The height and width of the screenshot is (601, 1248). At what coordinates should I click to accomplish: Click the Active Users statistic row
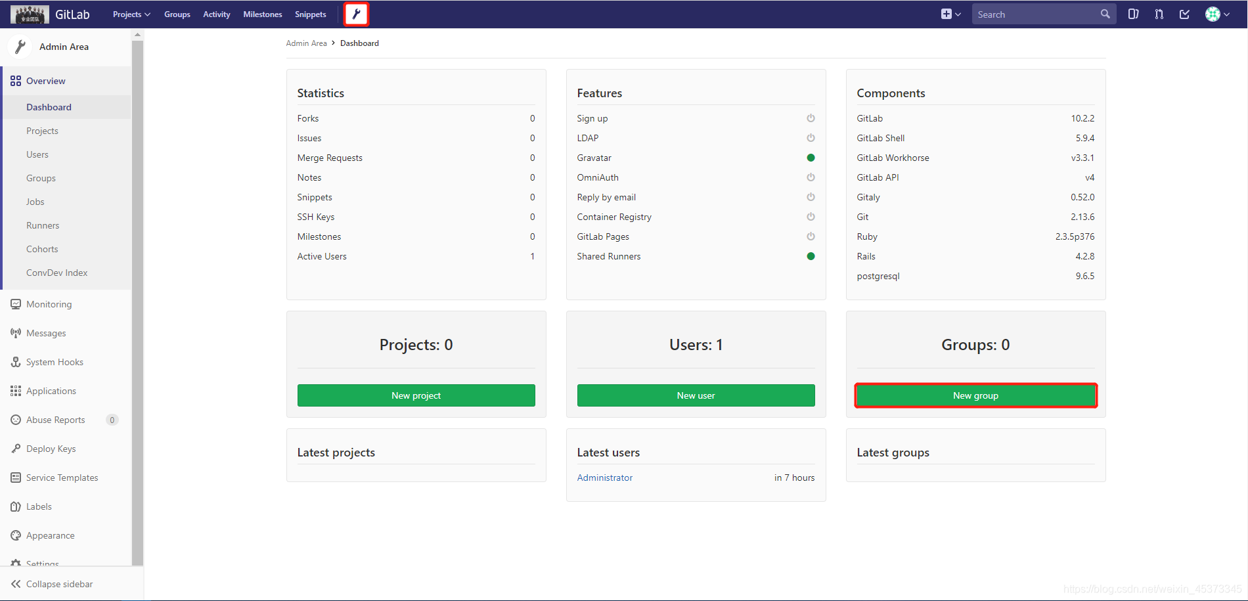click(x=416, y=256)
